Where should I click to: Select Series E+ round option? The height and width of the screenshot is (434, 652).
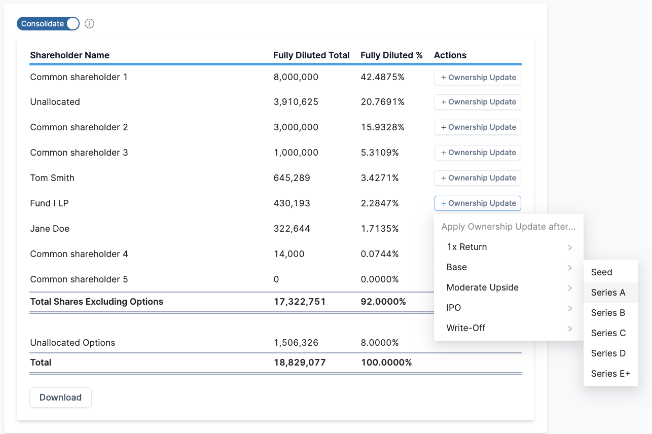610,374
